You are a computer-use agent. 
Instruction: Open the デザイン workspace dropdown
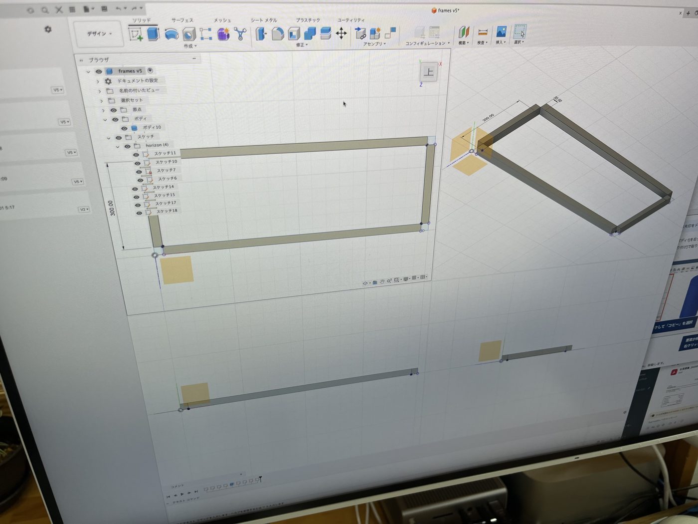pos(99,33)
